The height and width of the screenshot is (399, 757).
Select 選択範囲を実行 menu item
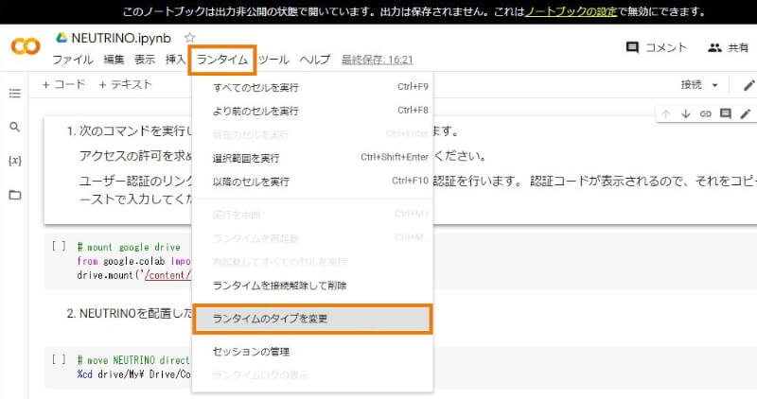(312, 158)
